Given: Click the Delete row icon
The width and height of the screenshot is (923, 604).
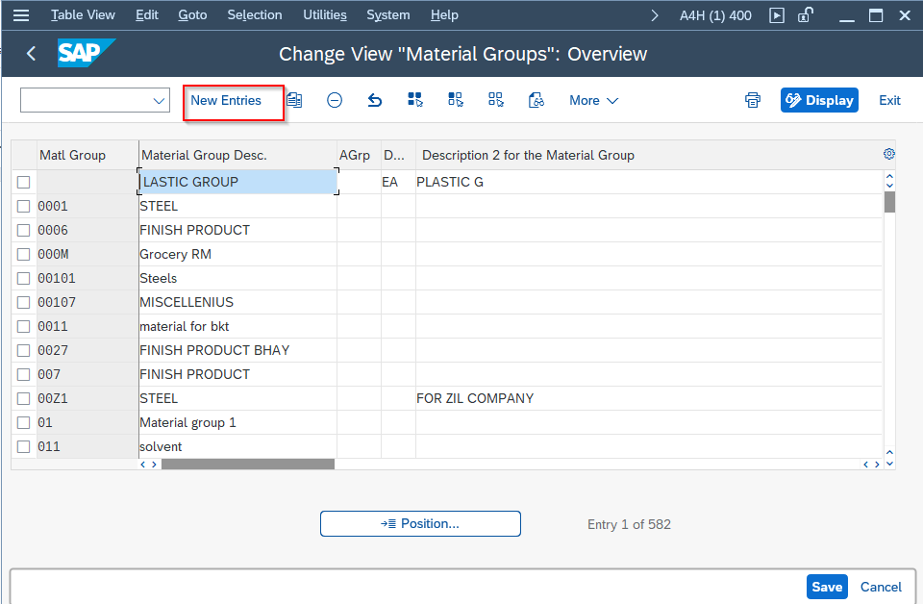Looking at the screenshot, I should [334, 100].
